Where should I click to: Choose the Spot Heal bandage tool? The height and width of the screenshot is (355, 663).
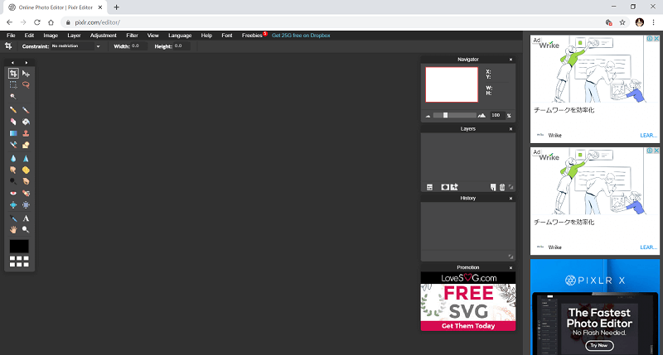tap(26, 194)
